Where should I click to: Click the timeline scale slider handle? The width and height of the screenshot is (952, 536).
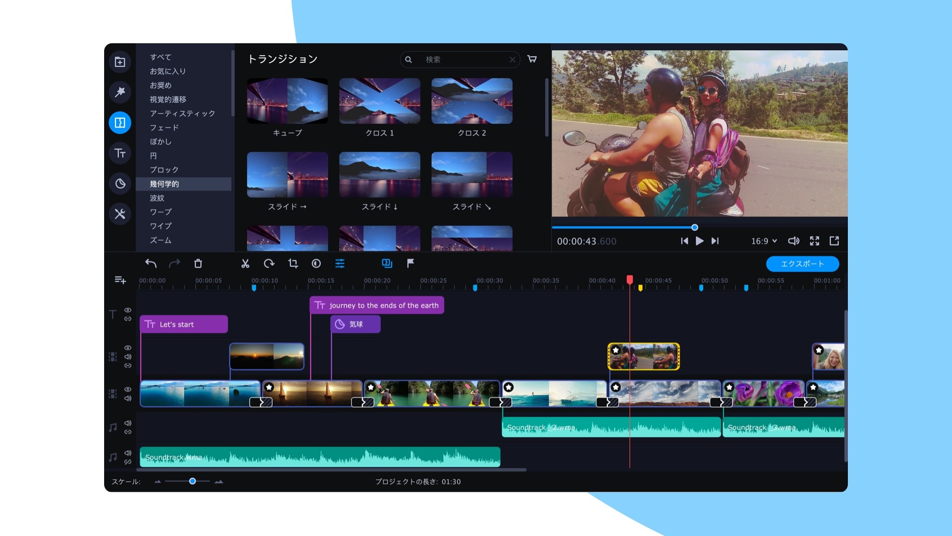pyautogui.click(x=192, y=481)
